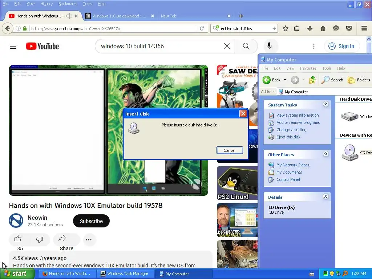Click the security shield tray icon
This screenshot has height=279, width=372.
[x=332, y=274]
